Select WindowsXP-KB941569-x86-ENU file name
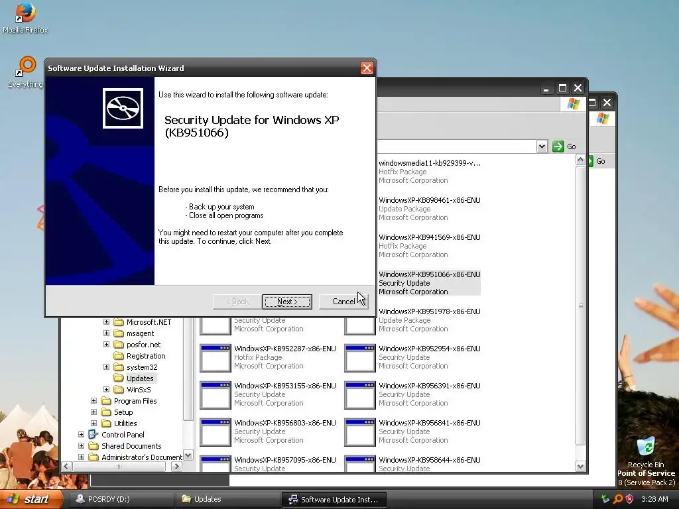Image resolution: width=679 pixels, height=509 pixels. (430, 238)
